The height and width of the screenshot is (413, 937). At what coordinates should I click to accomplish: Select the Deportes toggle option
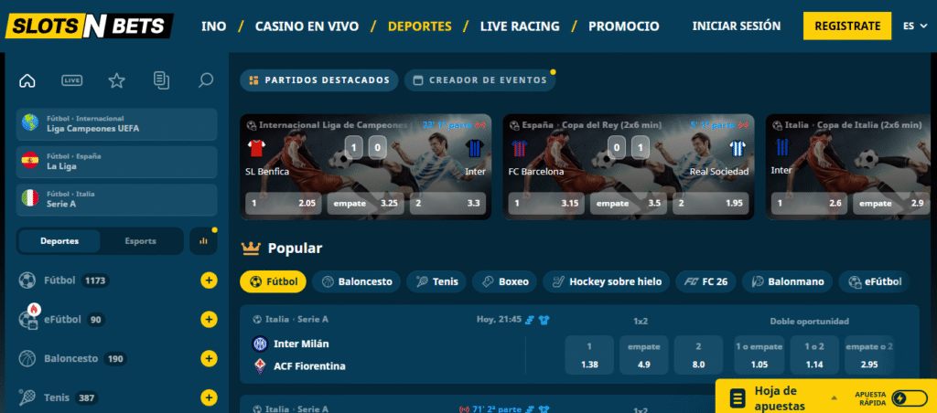[59, 241]
